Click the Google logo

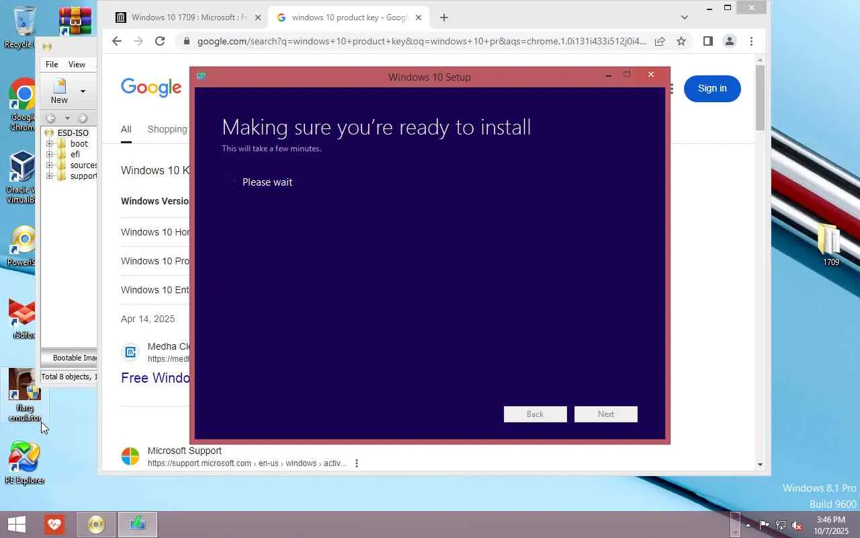(151, 87)
